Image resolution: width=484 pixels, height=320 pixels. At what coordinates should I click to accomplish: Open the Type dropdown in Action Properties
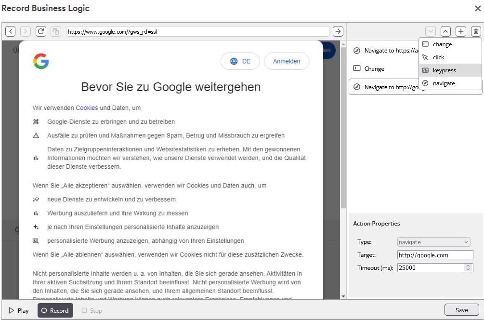tap(434, 242)
